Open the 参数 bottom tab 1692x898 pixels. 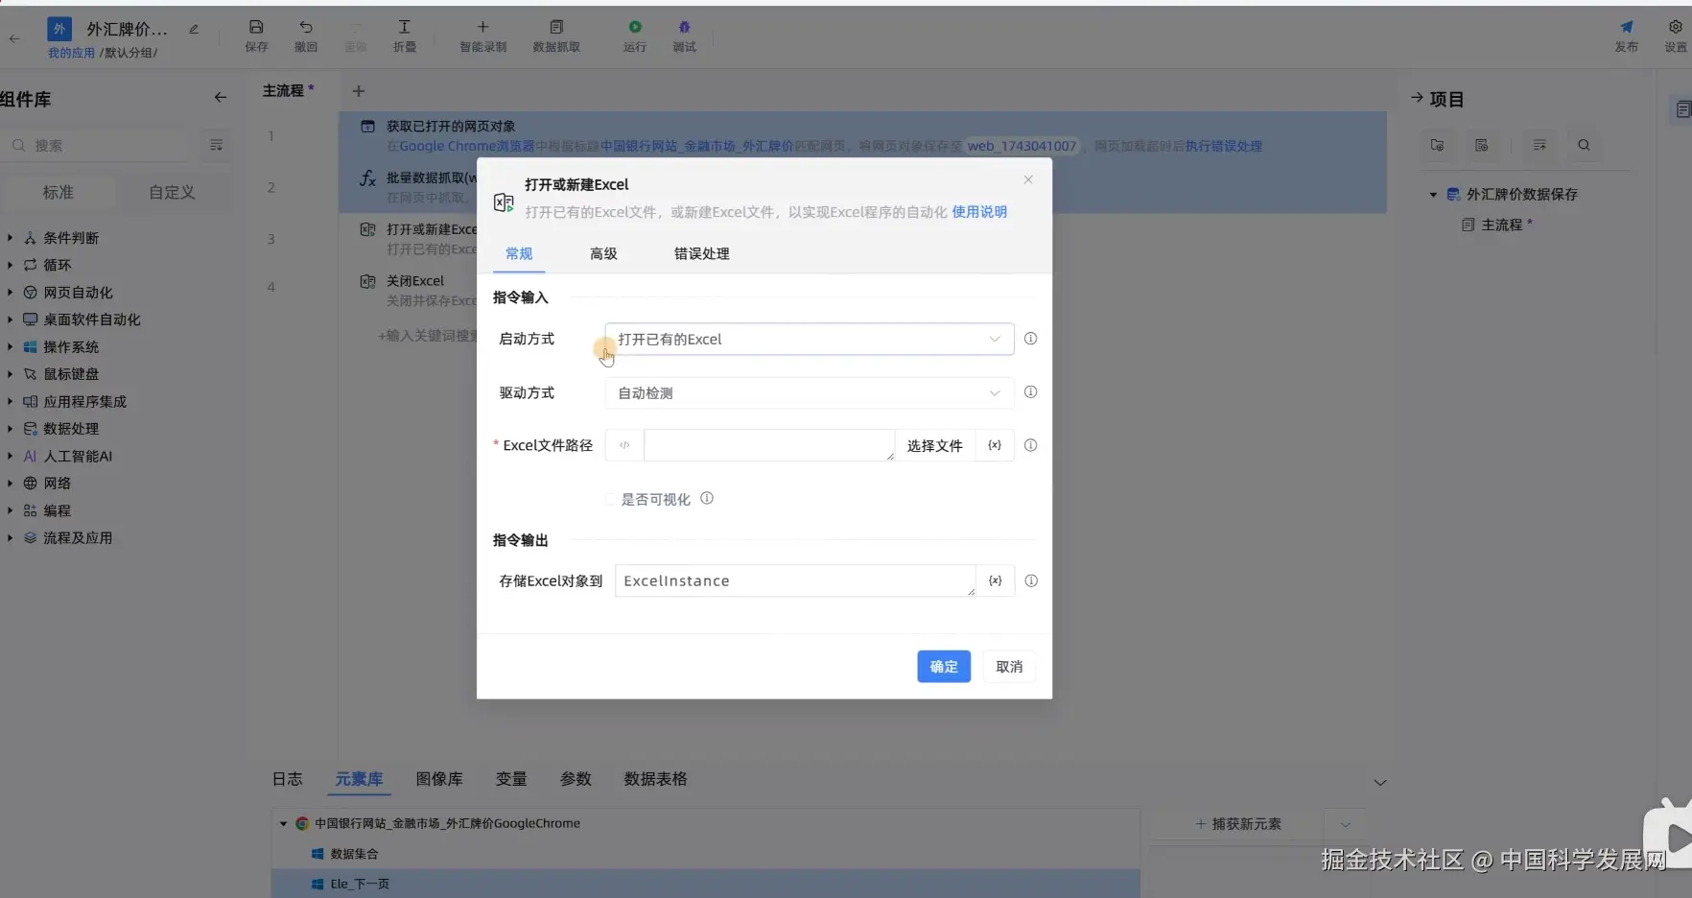(576, 779)
